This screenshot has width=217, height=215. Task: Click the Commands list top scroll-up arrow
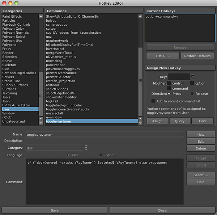point(140,17)
